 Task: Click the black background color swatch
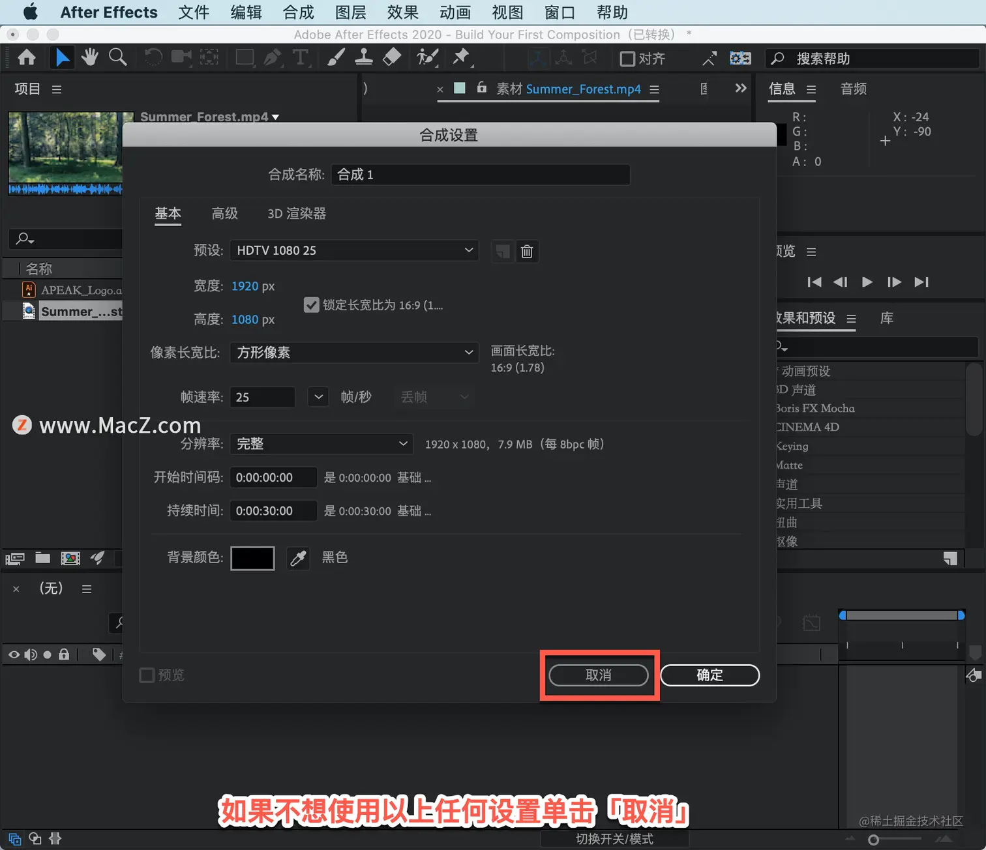(x=252, y=558)
